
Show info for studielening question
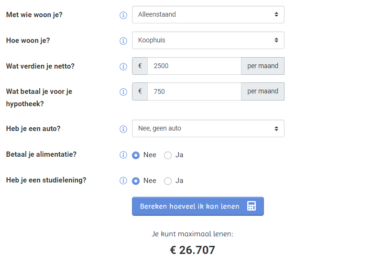pyautogui.click(x=123, y=181)
